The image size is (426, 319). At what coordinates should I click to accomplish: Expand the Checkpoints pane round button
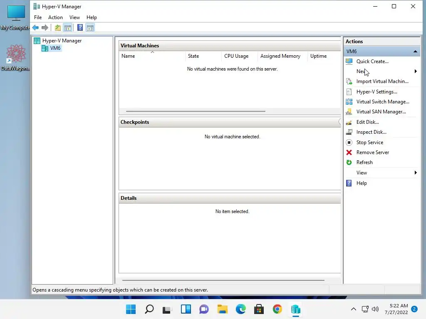click(340, 122)
